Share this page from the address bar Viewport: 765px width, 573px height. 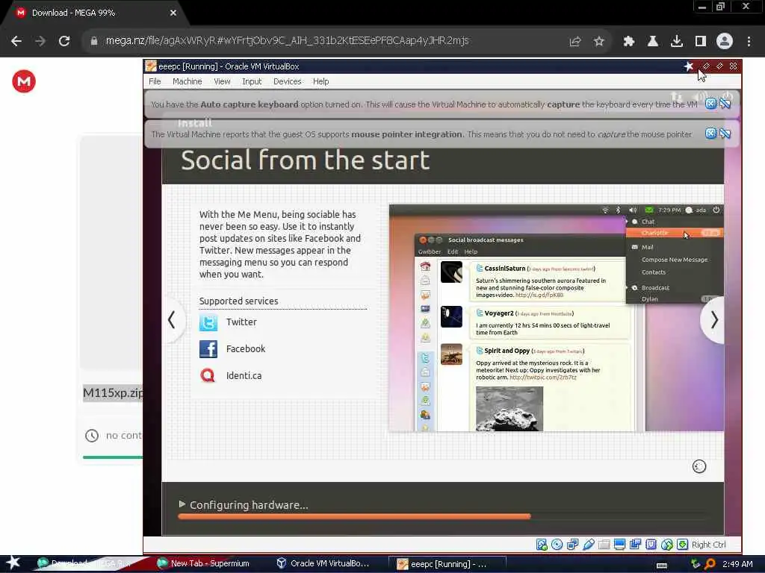pos(575,42)
